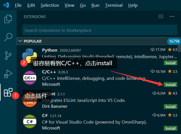This screenshot has height=134, width=181.
Task: Open the Edit menu
Action: click(x=31, y=5)
